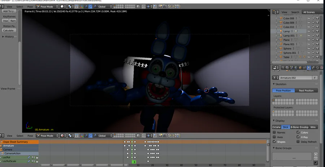Click the lock-camera-to-layers icon in top header

[x=138, y=6]
